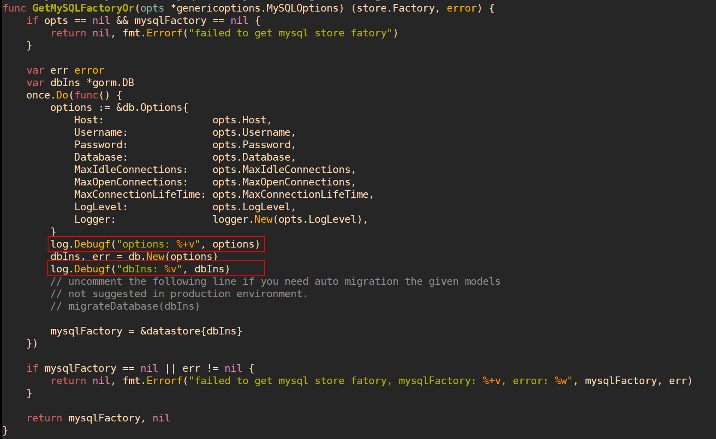
Task: Click the logger.New call
Action: tap(242, 219)
